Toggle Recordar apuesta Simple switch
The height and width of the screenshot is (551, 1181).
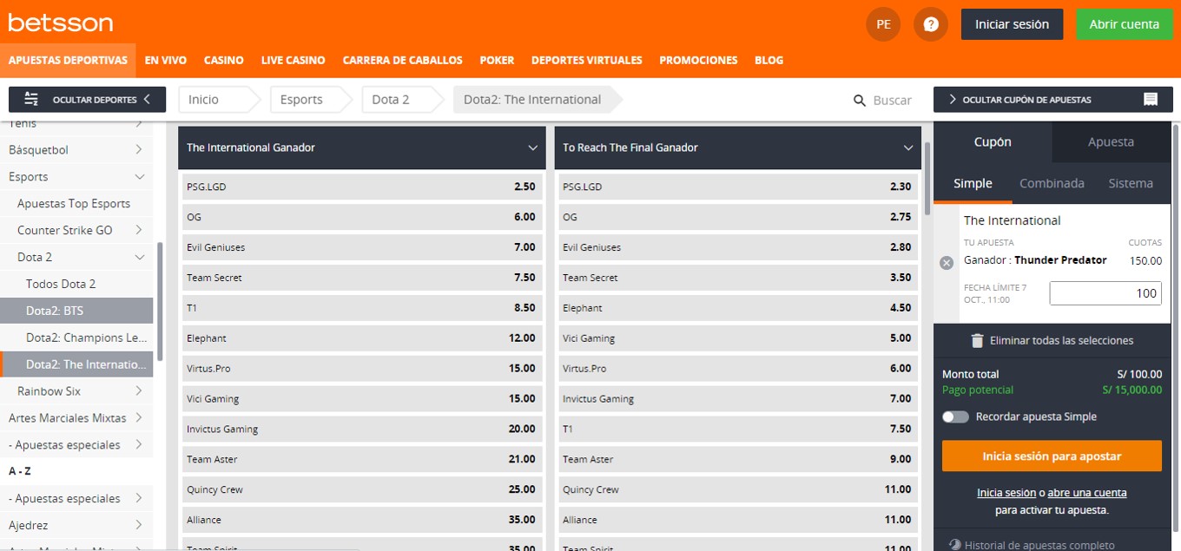[955, 417]
